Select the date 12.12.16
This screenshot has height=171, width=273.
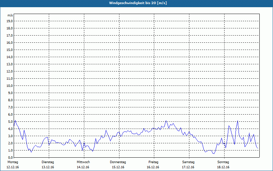click(13, 167)
